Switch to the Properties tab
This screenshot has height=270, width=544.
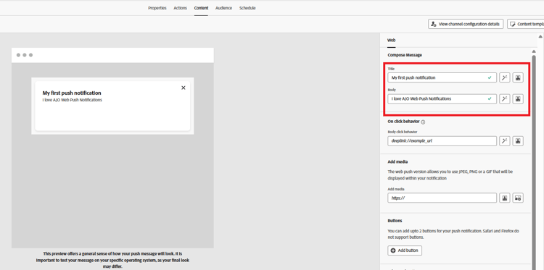click(157, 8)
